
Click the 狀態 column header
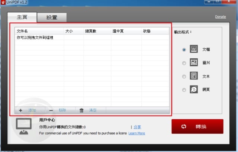[x=147, y=31]
